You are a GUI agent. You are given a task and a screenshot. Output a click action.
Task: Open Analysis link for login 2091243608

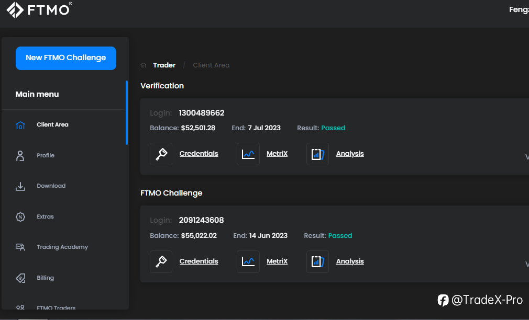tap(350, 261)
